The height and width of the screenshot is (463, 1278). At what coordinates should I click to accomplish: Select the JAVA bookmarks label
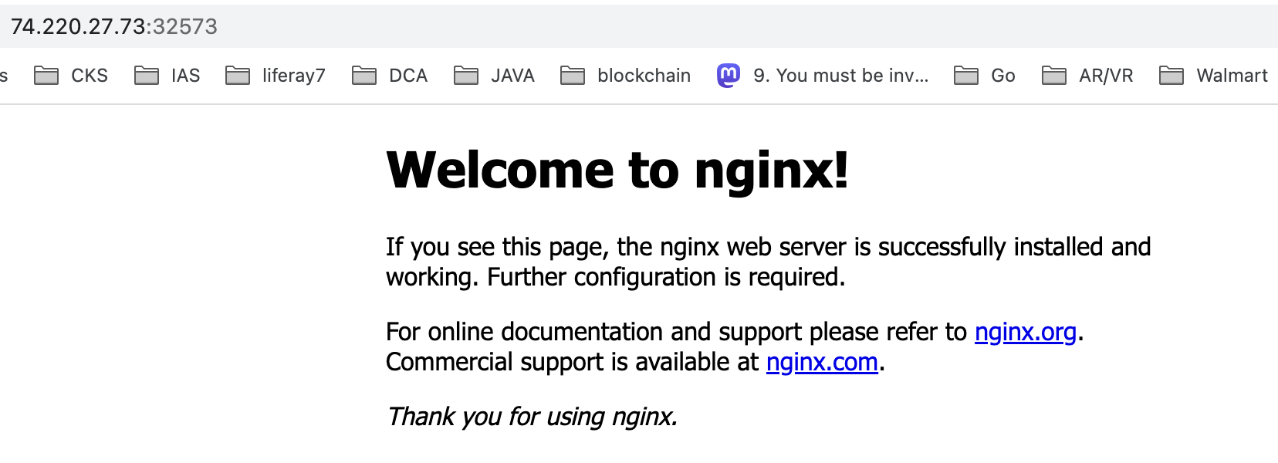pyautogui.click(x=512, y=76)
